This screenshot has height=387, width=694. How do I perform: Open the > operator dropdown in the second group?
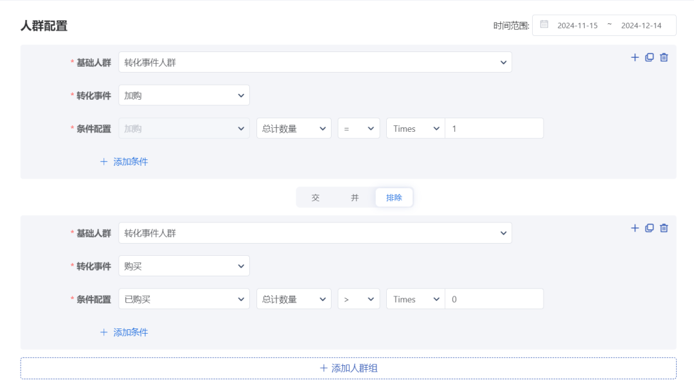pos(358,298)
